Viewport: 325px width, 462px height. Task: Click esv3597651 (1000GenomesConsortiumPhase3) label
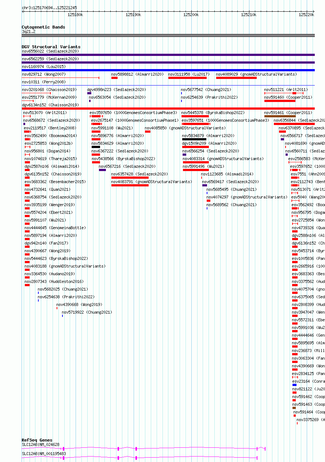(225, 120)
